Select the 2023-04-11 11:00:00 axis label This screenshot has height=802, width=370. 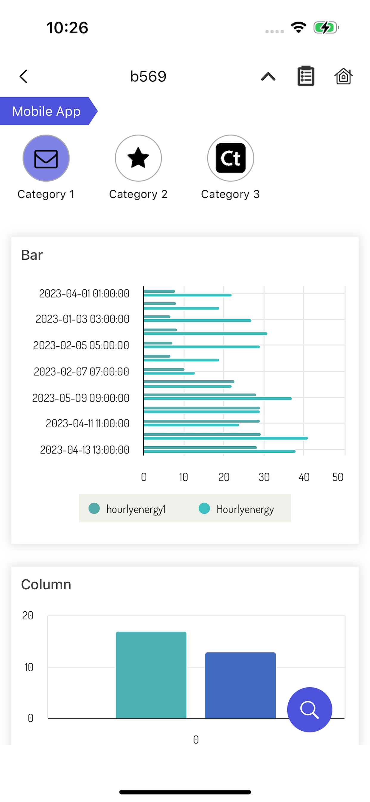pos(87,423)
